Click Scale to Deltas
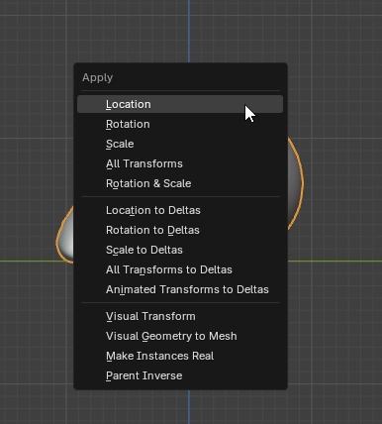The height and width of the screenshot is (424, 382). tap(180, 250)
